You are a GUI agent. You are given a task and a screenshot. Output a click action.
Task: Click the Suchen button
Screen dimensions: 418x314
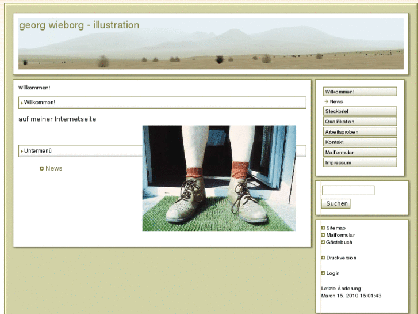point(336,203)
